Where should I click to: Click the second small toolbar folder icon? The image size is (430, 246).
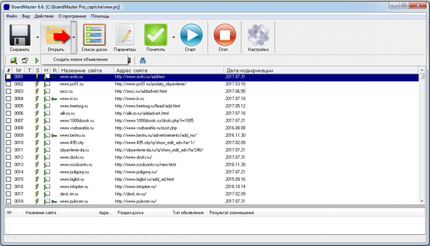pos(25,60)
